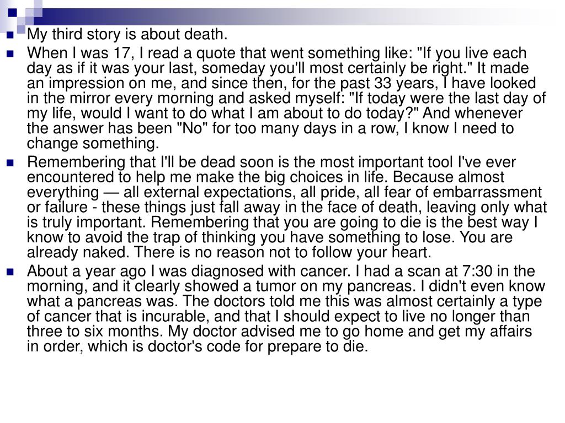Click the bullet beside 'About a year ago'
Image resolution: width=565 pixels, height=423 pixels.
click(x=10, y=272)
